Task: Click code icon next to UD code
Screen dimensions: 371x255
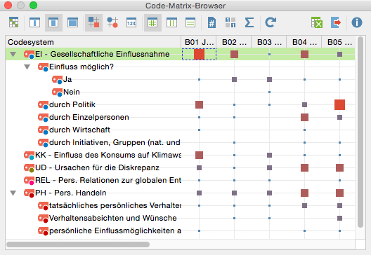Action: [29, 168]
